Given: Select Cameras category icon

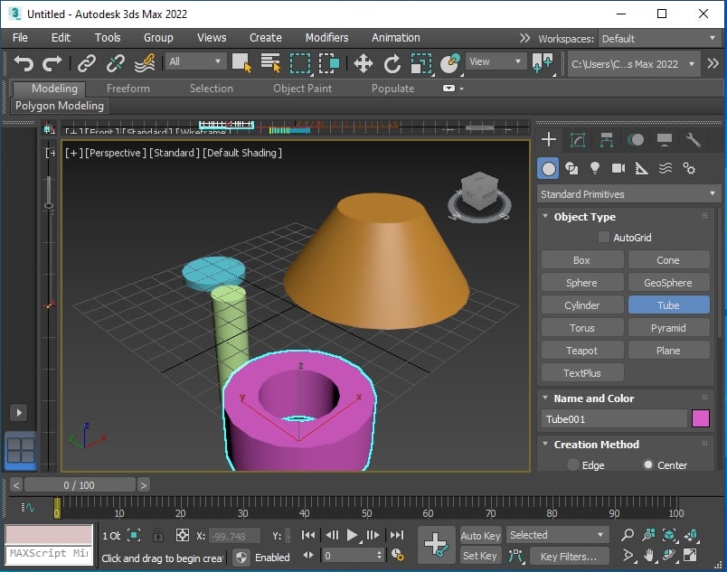Looking at the screenshot, I should 618,168.
